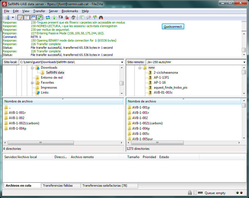Collapse the Downloads tree node
Screen dimensions: 249x198
pyautogui.click(x=32, y=68)
